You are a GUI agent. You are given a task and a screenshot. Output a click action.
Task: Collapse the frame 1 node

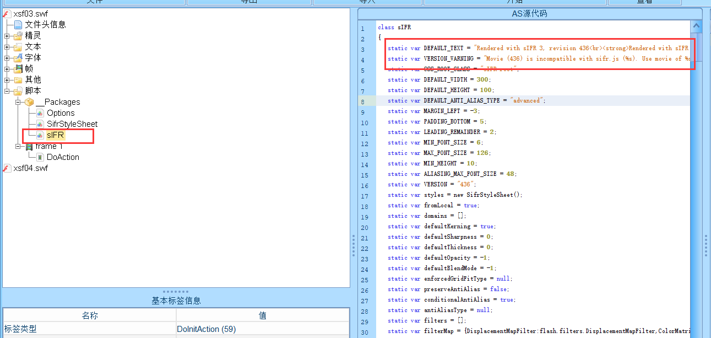click(x=17, y=146)
